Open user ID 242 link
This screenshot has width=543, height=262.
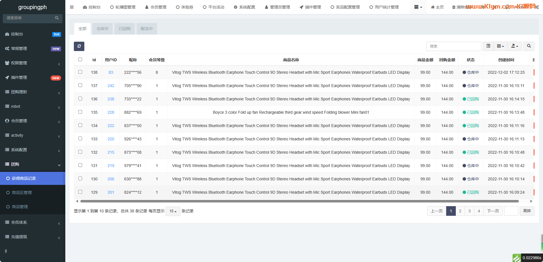click(x=111, y=86)
